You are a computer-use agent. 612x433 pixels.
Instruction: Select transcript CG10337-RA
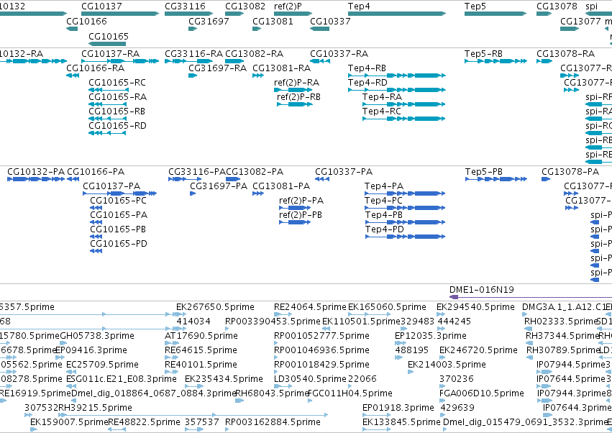339,53
